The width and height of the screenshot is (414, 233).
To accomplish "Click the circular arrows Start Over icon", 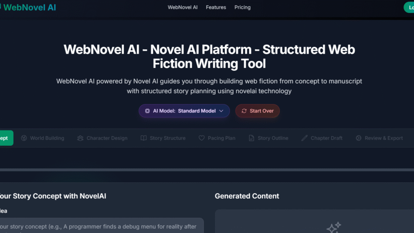I will (244, 111).
